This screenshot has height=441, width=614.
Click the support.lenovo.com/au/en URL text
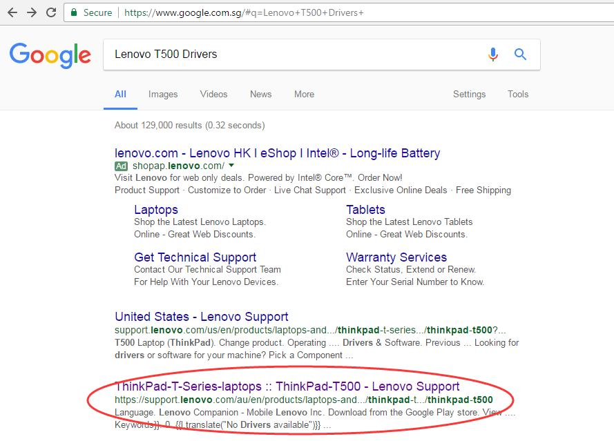coord(303,400)
